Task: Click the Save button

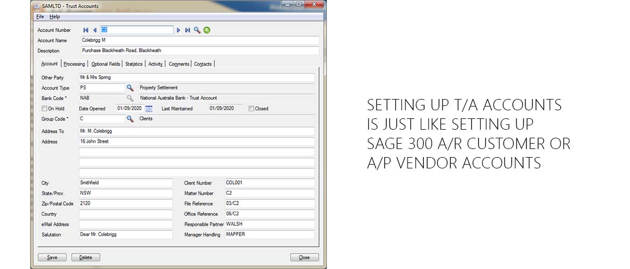Action: pyautogui.click(x=52, y=257)
